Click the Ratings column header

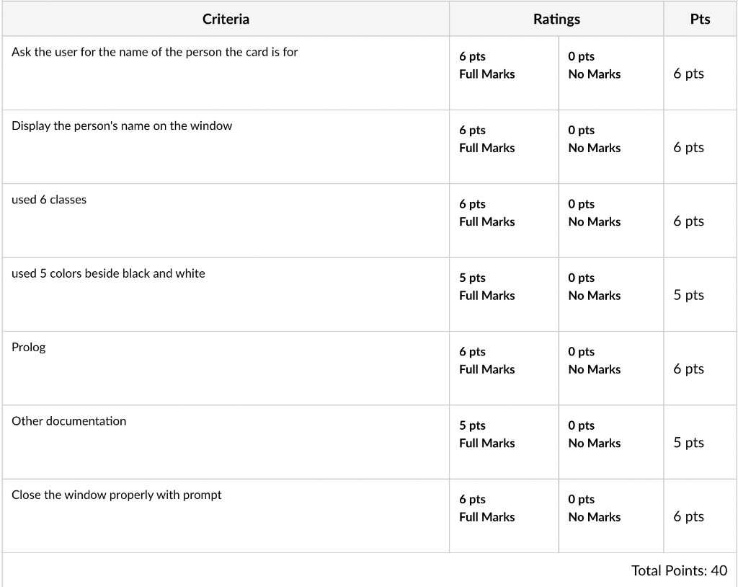click(556, 19)
